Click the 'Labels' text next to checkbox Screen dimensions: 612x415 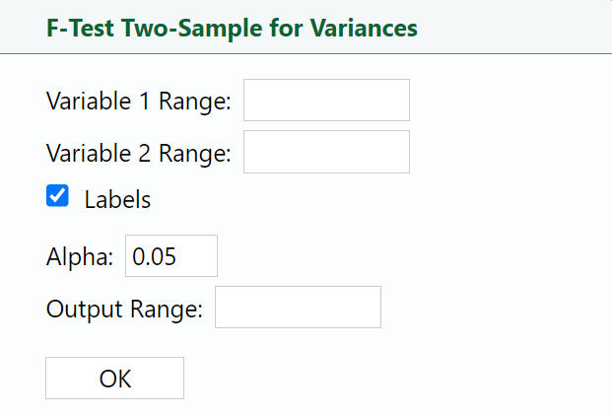click(117, 199)
